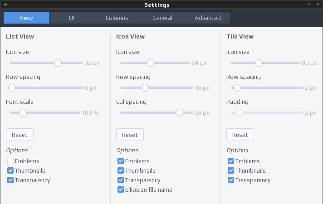This screenshot has height=204, width=323.
Task: Switch to the General tab
Action: (162, 18)
